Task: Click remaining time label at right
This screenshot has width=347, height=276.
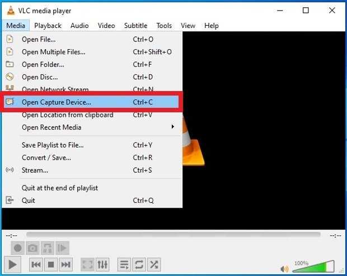Action: [335, 236]
